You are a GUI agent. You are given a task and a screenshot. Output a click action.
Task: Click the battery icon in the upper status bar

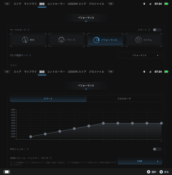click(166, 4)
